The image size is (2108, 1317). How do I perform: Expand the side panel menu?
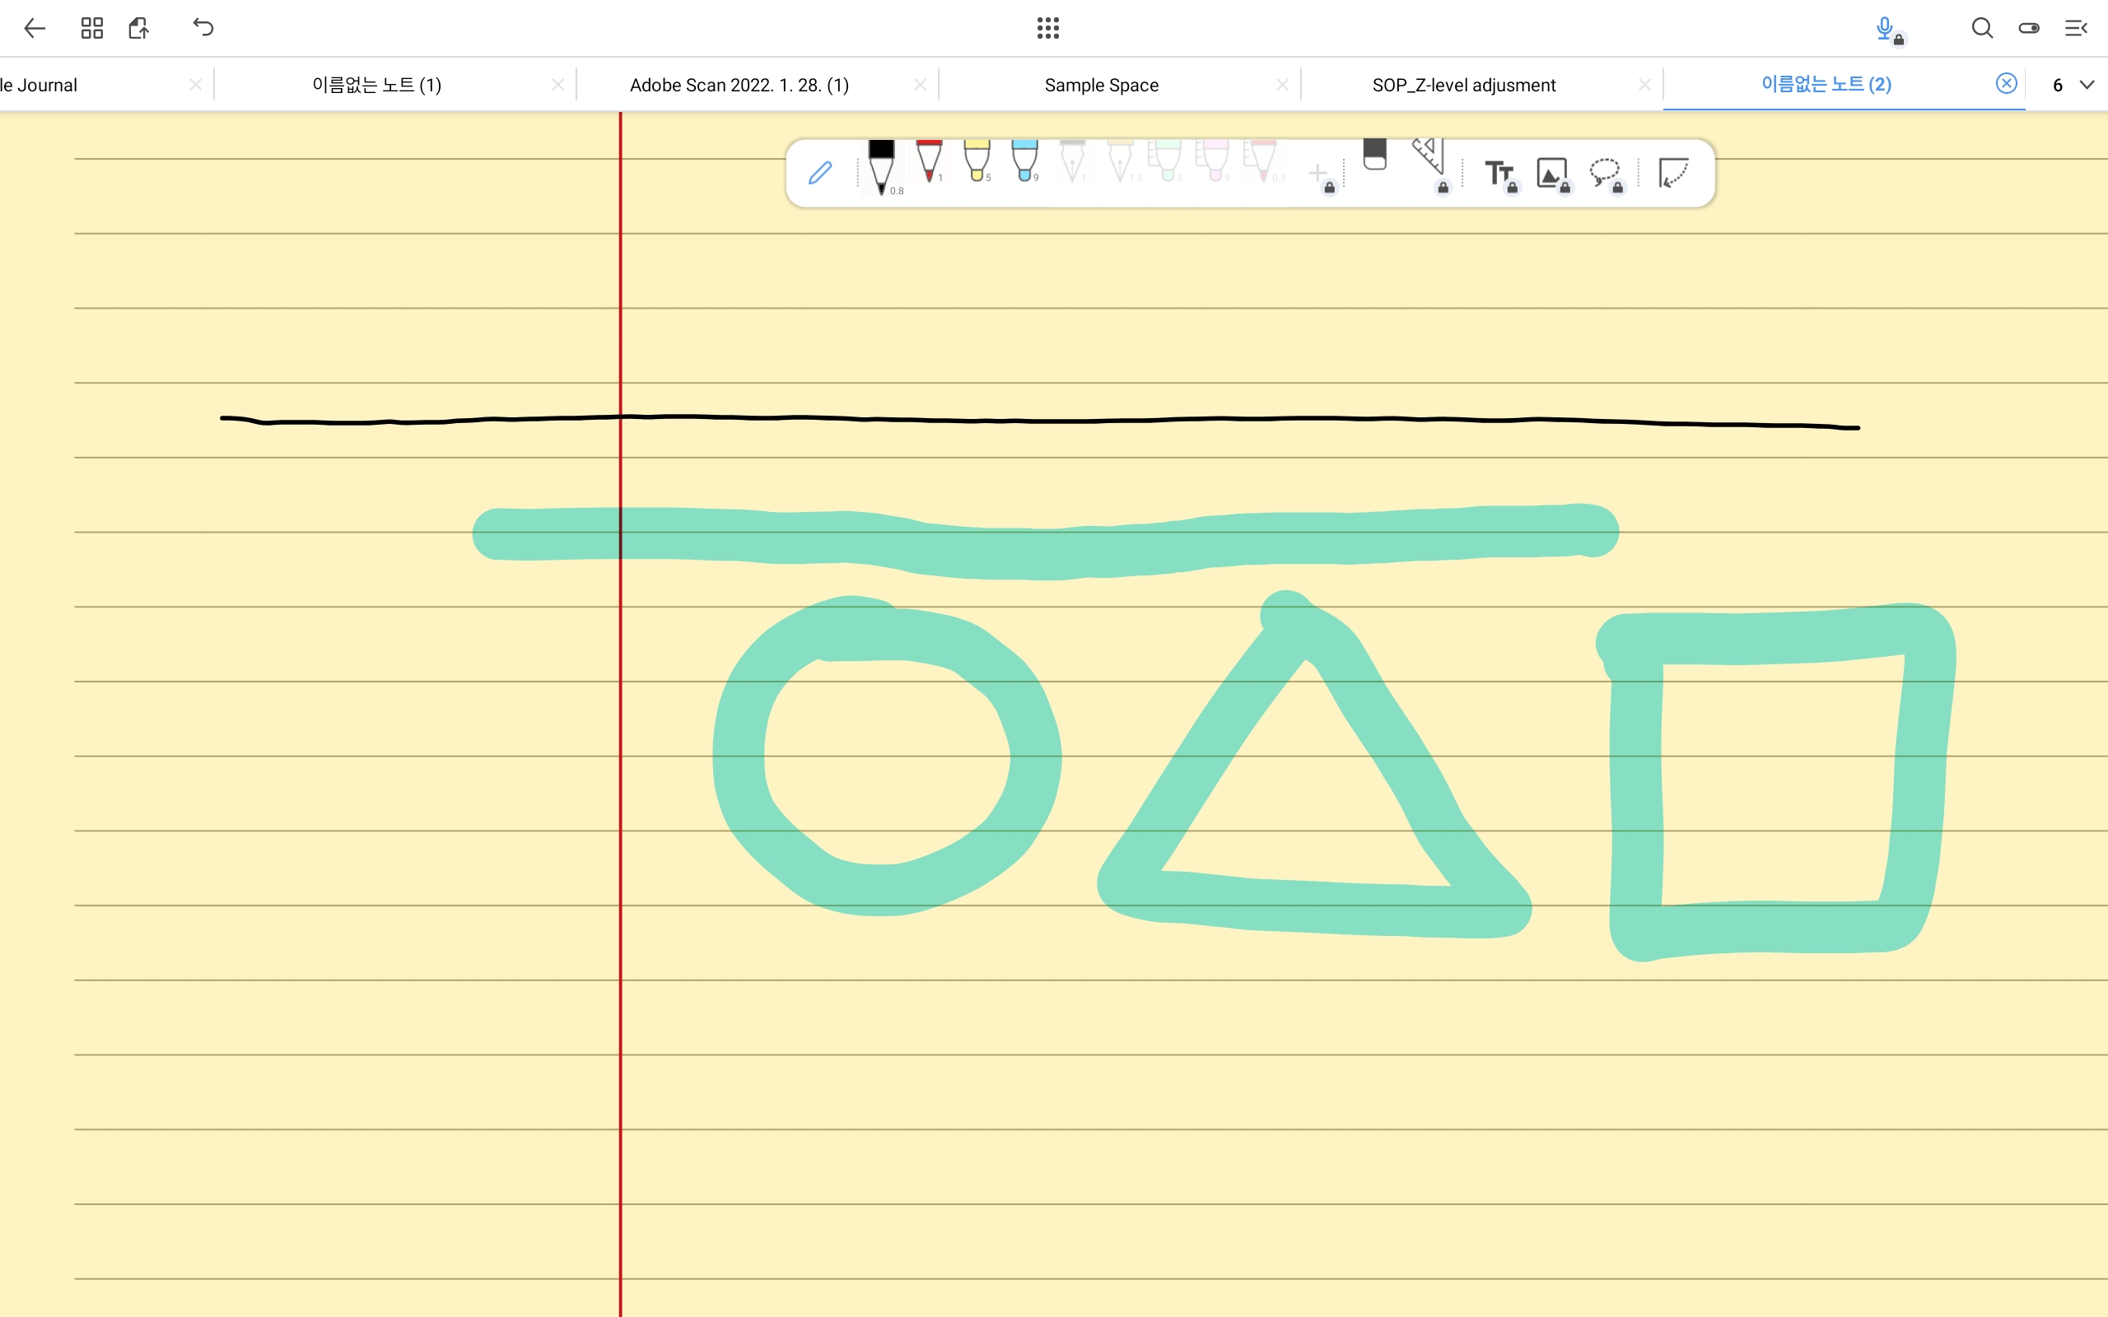(2077, 28)
